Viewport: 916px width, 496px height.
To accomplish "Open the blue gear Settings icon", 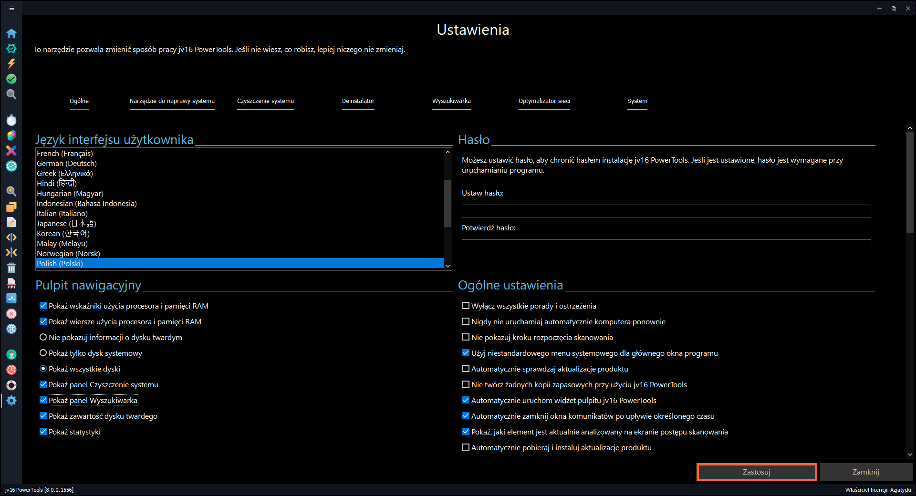I will coord(11,401).
